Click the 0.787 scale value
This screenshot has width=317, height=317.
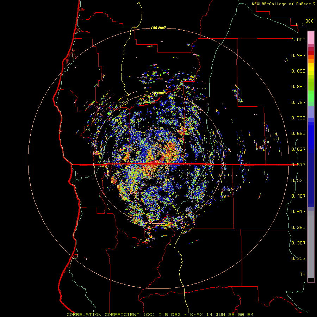tap(298, 102)
